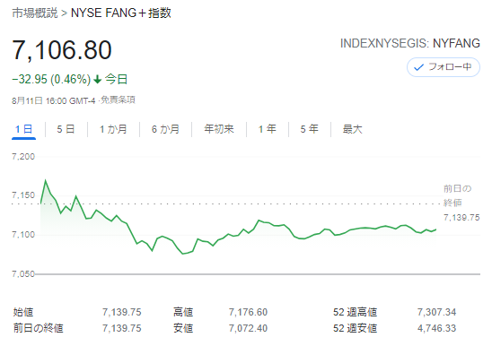
Task: Switch to the 5年 chart tab
Action: click(309, 129)
